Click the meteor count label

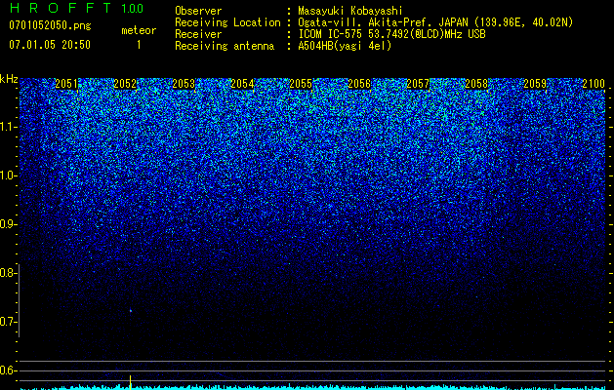(x=139, y=30)
